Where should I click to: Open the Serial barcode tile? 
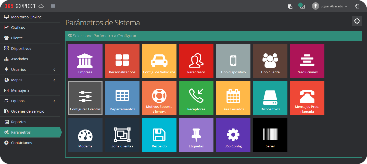tap(270, 135)
